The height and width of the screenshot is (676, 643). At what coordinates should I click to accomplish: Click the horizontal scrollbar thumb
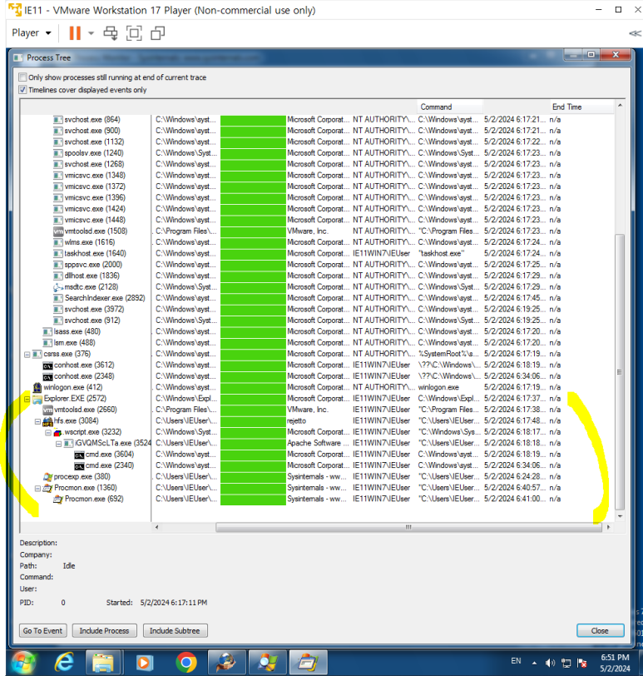408,527
